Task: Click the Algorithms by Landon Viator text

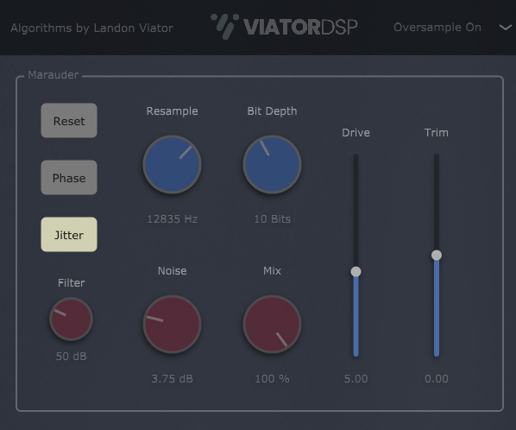Action: click(91, 28)
